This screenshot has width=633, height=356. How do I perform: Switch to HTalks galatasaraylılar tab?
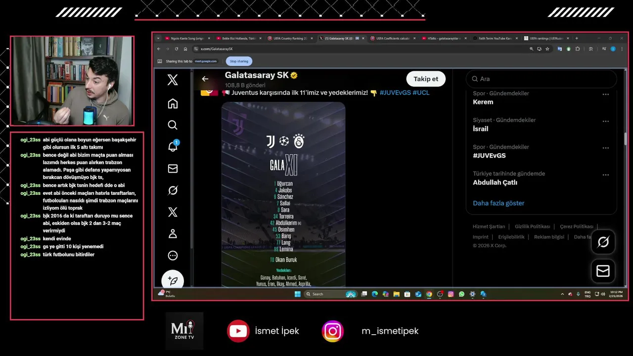pyautogui.click(x=444, y=38)
